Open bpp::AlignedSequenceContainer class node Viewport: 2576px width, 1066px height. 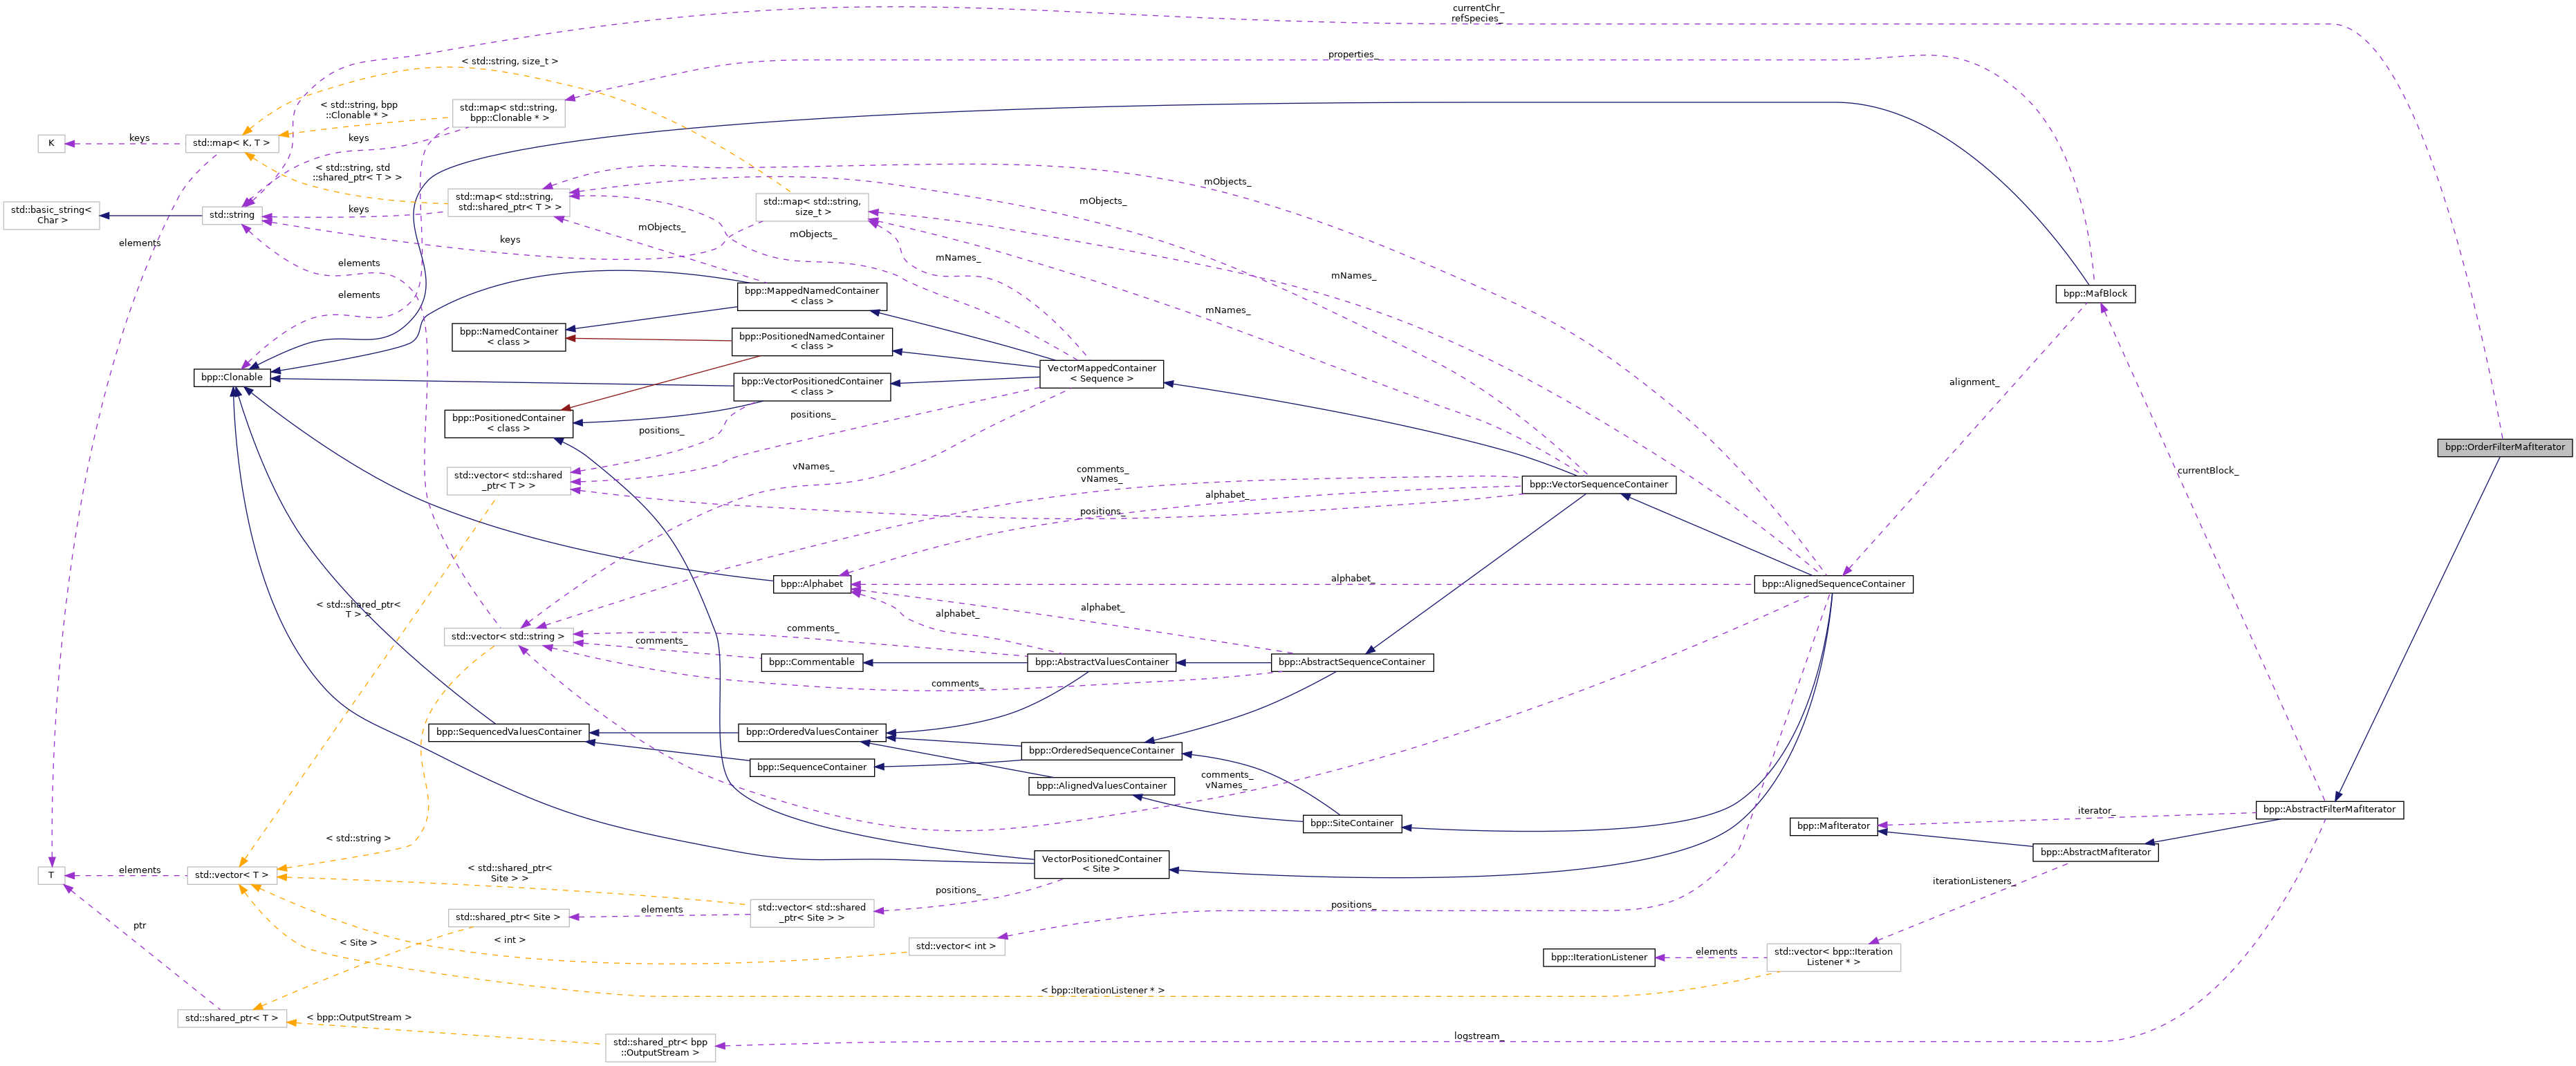pos(1832,584)
